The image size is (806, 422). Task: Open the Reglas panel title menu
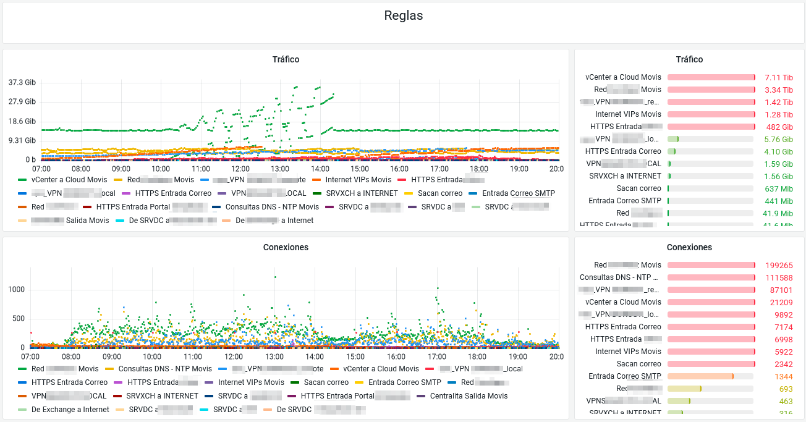pos(403,15)
